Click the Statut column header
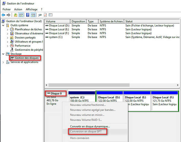Image resolution: width=181 pixels, height=142 pixels. [x=129, y=21]
